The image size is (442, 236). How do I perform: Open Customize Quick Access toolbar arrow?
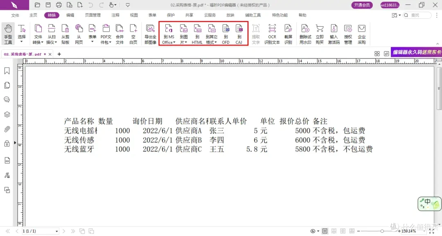(128, 5)
